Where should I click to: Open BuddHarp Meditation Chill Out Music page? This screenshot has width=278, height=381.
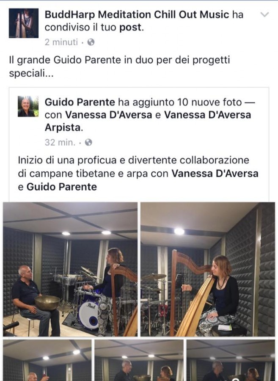coord(137,14)
